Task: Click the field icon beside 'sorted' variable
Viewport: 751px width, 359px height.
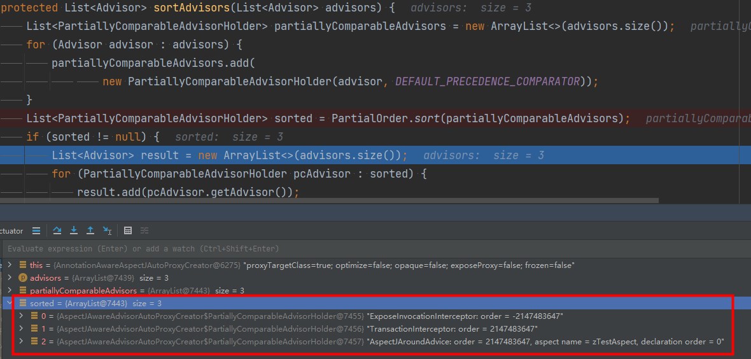Action: pos(22,304)
